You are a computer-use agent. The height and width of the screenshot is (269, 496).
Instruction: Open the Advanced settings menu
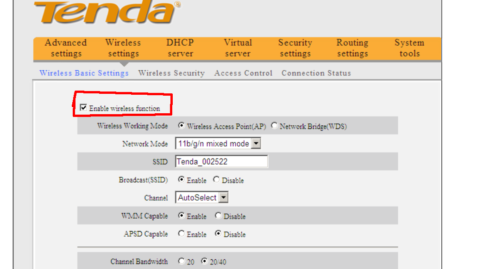click(66, 48)
